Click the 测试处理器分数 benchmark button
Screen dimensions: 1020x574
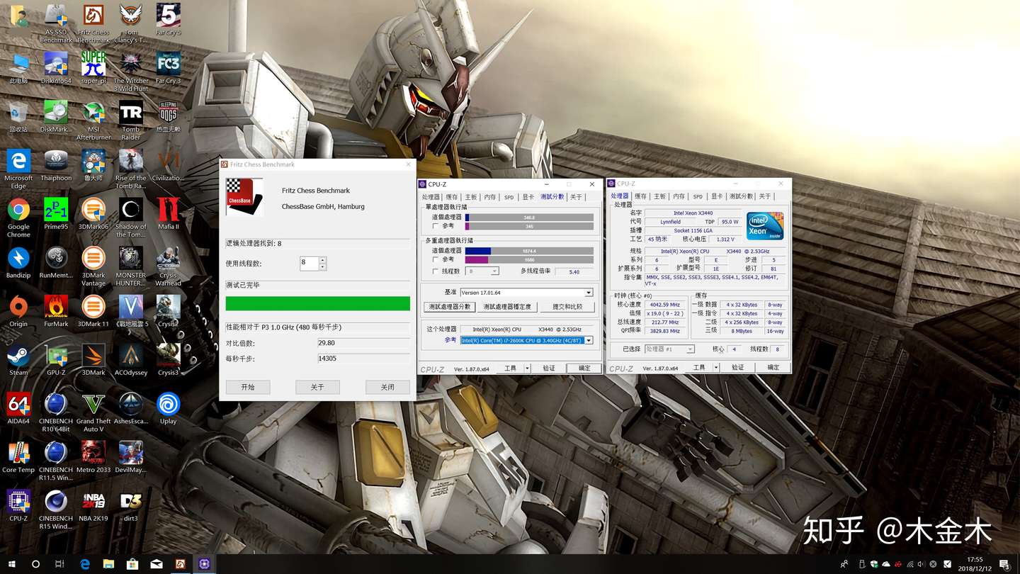pyautogui.click(x=449, y=307)
